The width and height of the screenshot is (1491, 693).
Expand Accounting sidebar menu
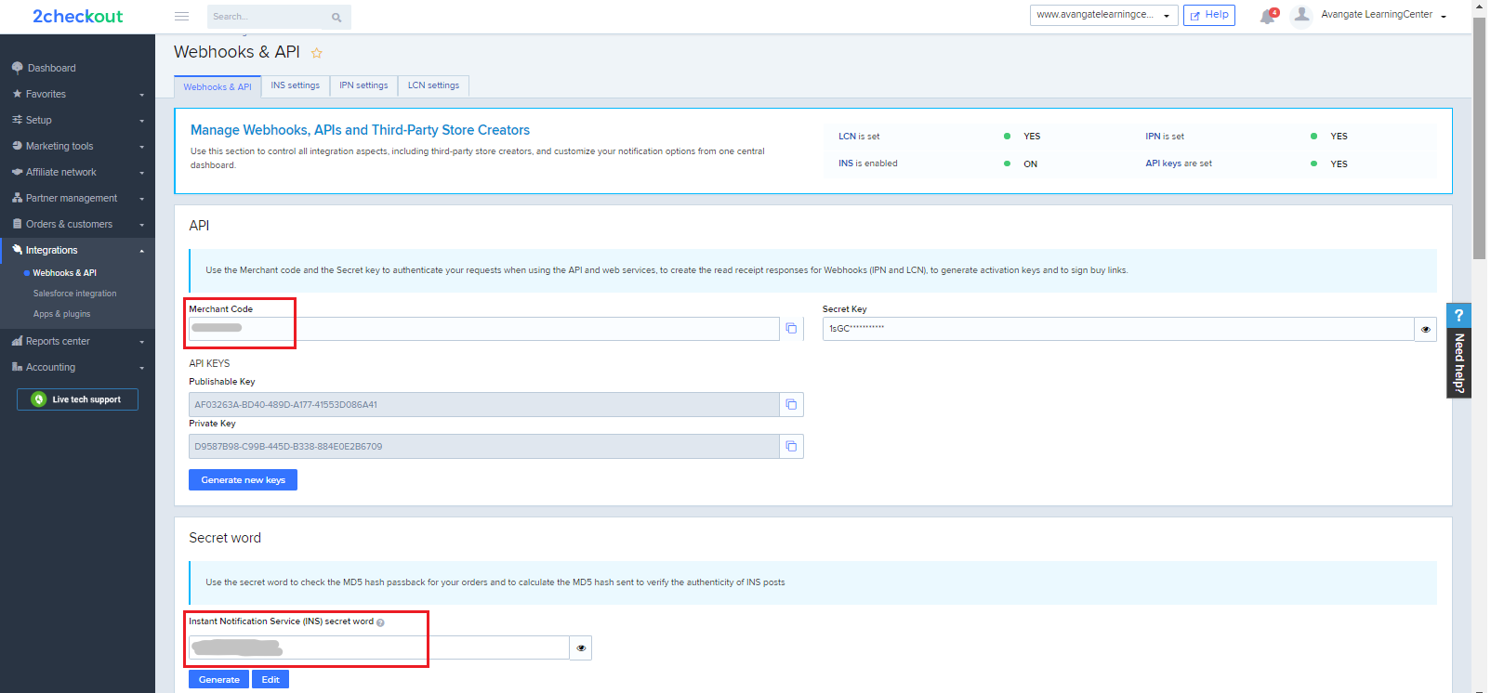(77, 367)
